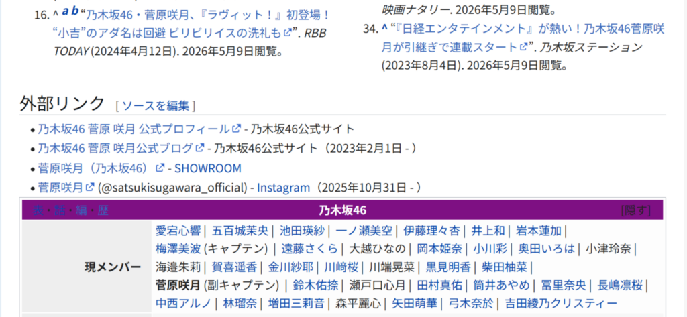Open member page 吉田綾乃クリスティー
This screenshot has width=687, height=317.
coord(562,303)
